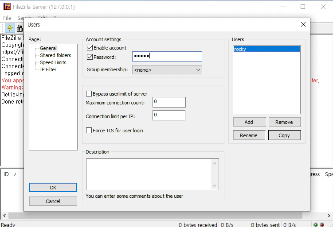The image size is (333, 227).
Task: Click the Maximum connection count field
Action: pyautogui.click(x=169, y=102)
